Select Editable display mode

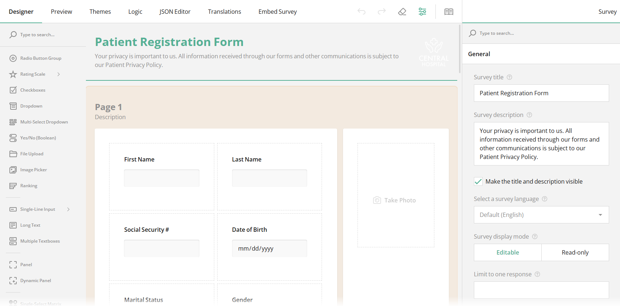point(508,252)
